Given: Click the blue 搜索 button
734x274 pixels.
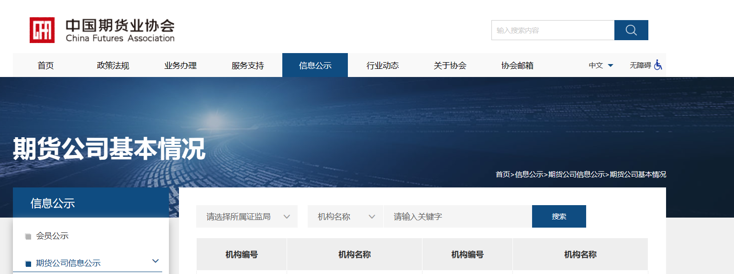Looking at the screenshot, I should tap(559, 217).
